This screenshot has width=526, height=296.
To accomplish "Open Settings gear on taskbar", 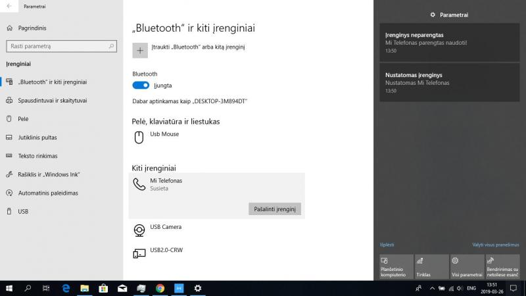I will (198, 288).
